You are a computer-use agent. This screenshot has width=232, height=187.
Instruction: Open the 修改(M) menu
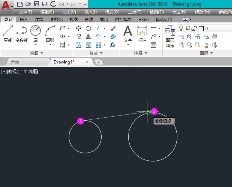point(202,12)
